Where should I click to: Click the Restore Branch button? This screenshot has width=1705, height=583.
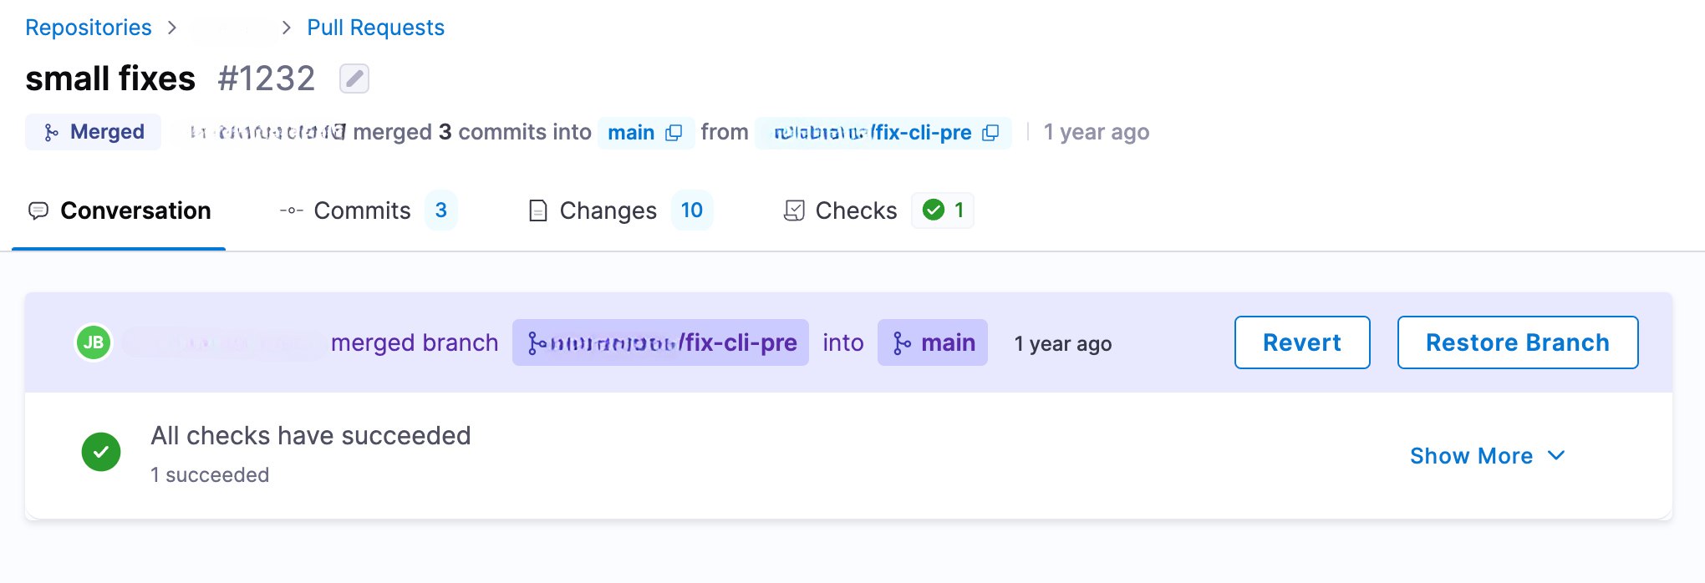click(x=1517, y=342)
